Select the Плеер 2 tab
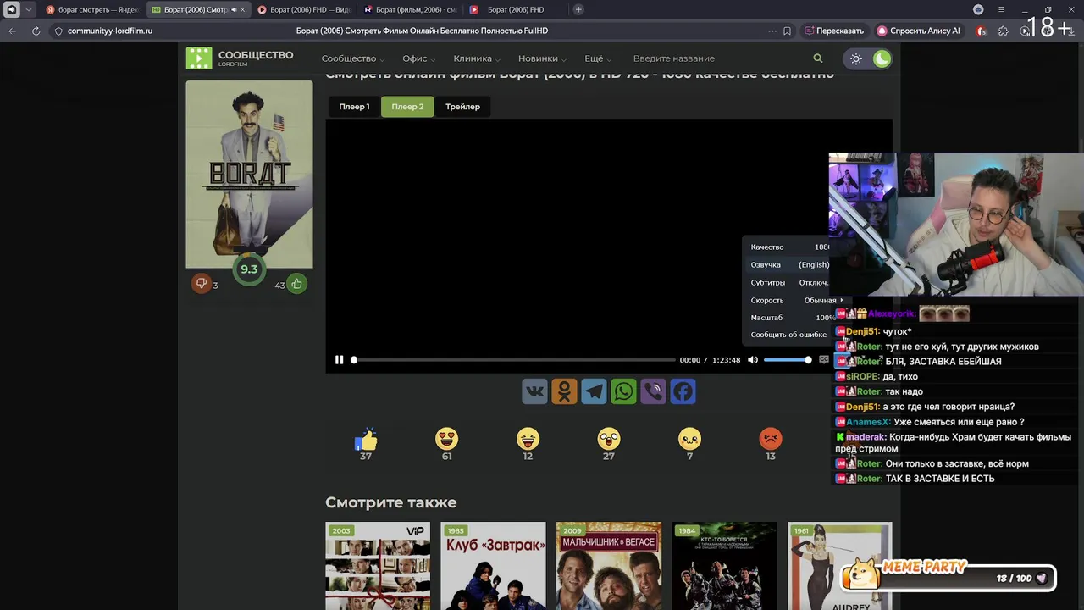 407,107
